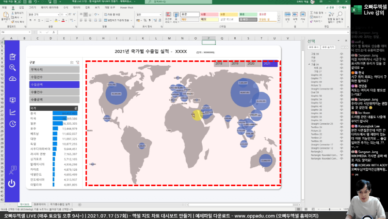The height and width of the screenshot is (219, 388).
Task: Click the magnifier zoom icon in sidebar
Action: tap(13, 67)
